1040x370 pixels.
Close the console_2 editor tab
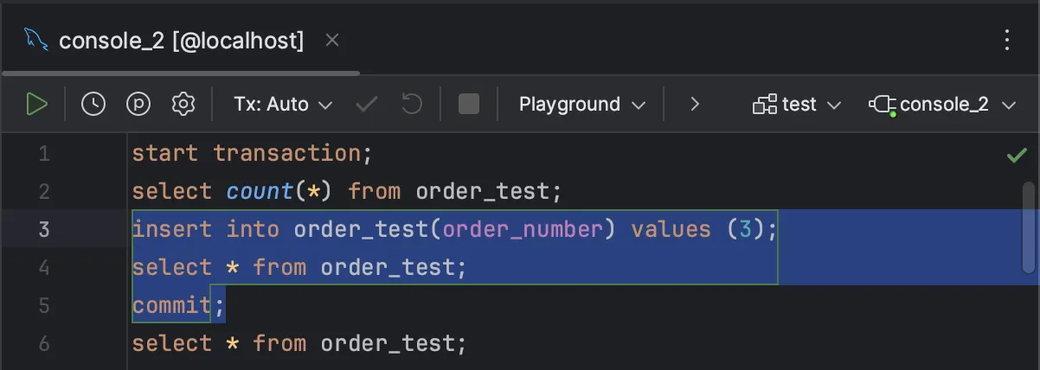[332, 40]
